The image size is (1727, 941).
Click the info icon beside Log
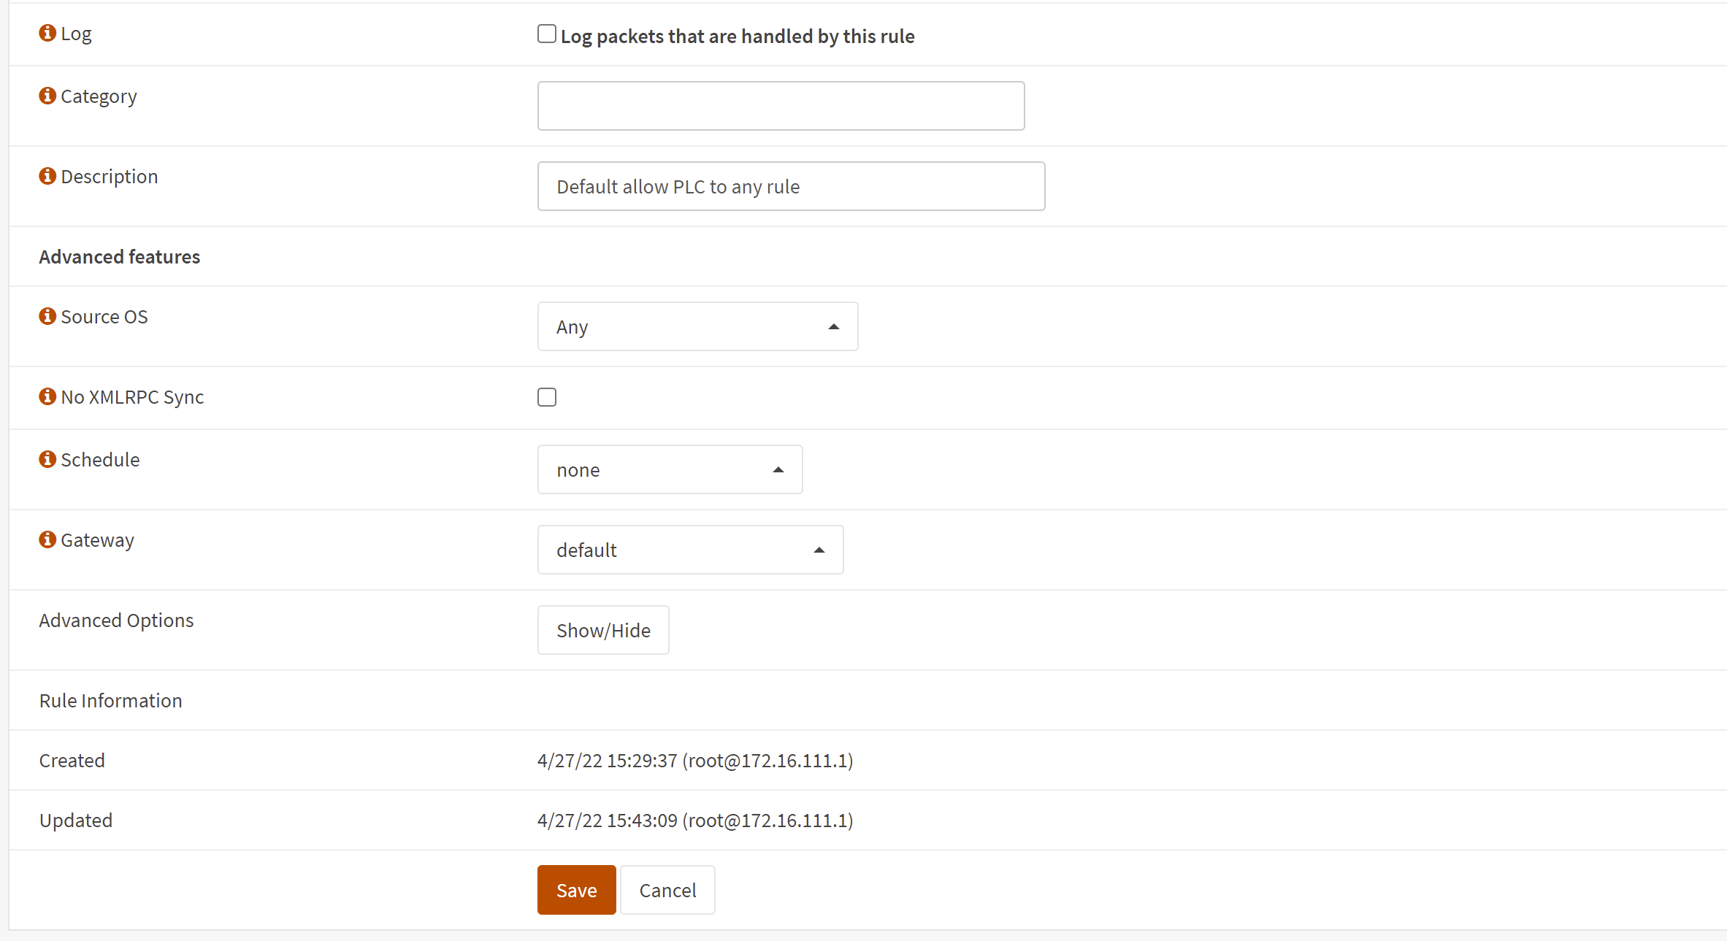47,33
